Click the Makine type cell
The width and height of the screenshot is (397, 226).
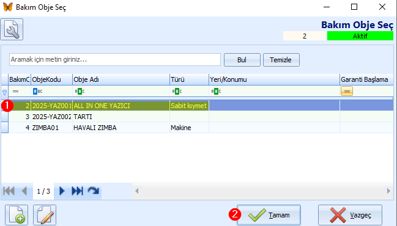[x=189, y=128]
